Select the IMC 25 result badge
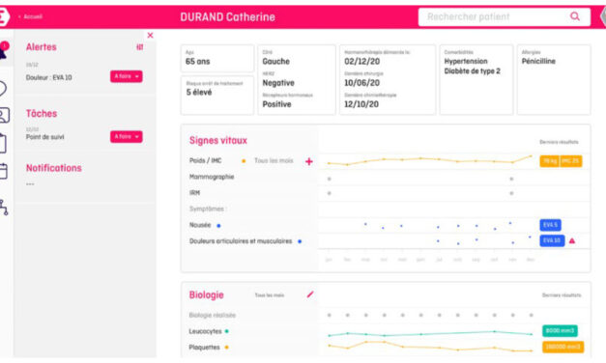Screen dimensions: 606x363 570,161
